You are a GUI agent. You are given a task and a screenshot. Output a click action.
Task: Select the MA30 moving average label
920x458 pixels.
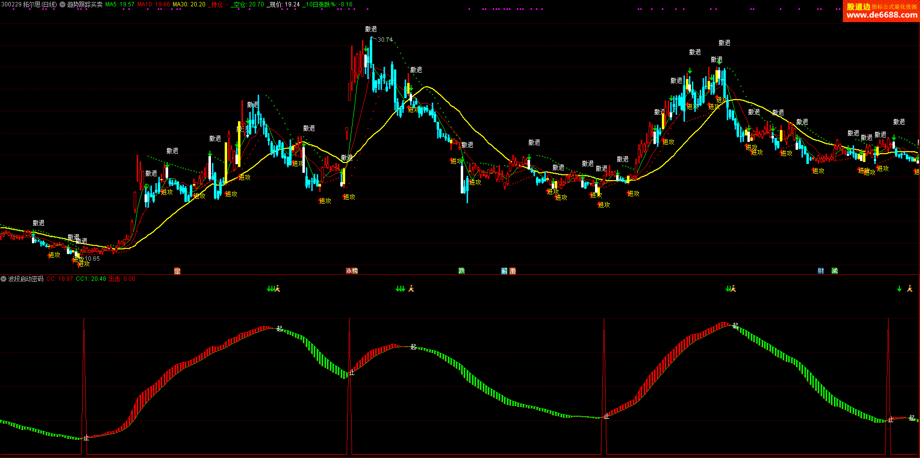(x=189, y=4)
